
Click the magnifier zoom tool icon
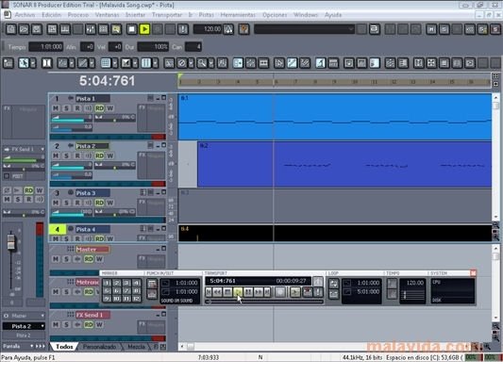[202, 63]
